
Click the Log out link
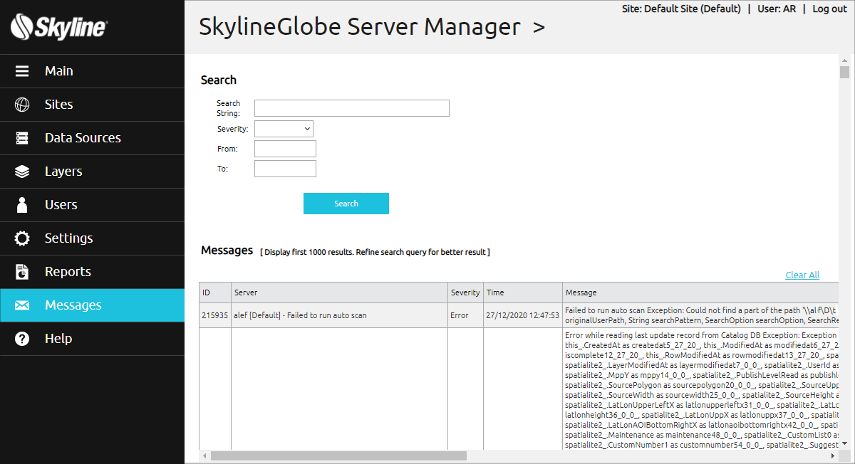[x=829, y=9]
